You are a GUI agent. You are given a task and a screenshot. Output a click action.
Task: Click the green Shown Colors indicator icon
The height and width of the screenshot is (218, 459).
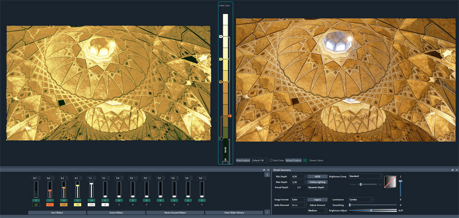(305, 160)
